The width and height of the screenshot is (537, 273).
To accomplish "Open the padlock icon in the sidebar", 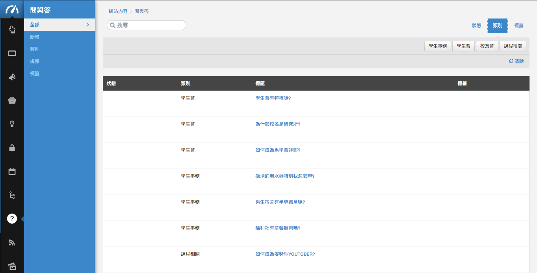I will point(12,148).
